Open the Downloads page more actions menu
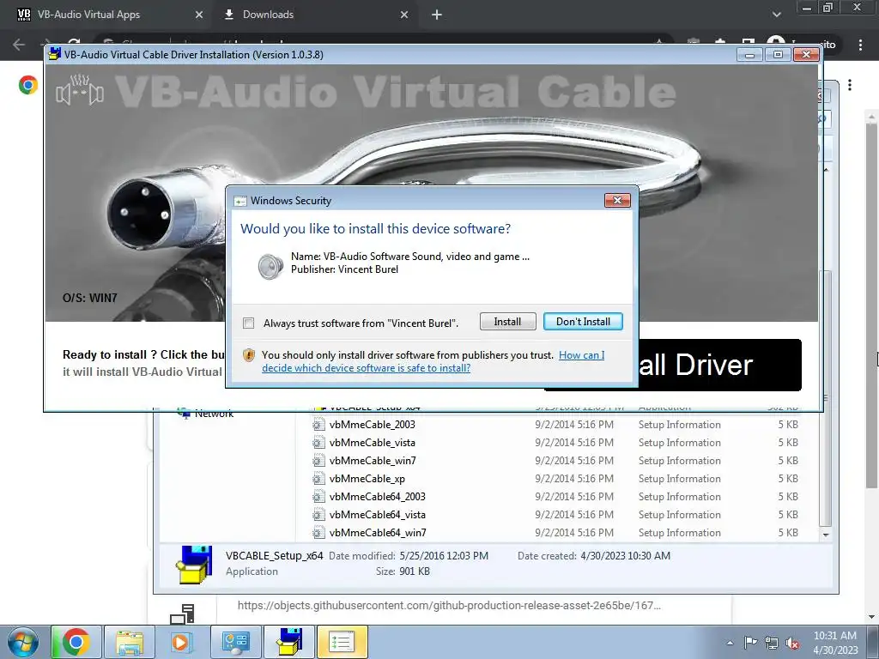Screen dimensions: 879x659 [850, 85]
